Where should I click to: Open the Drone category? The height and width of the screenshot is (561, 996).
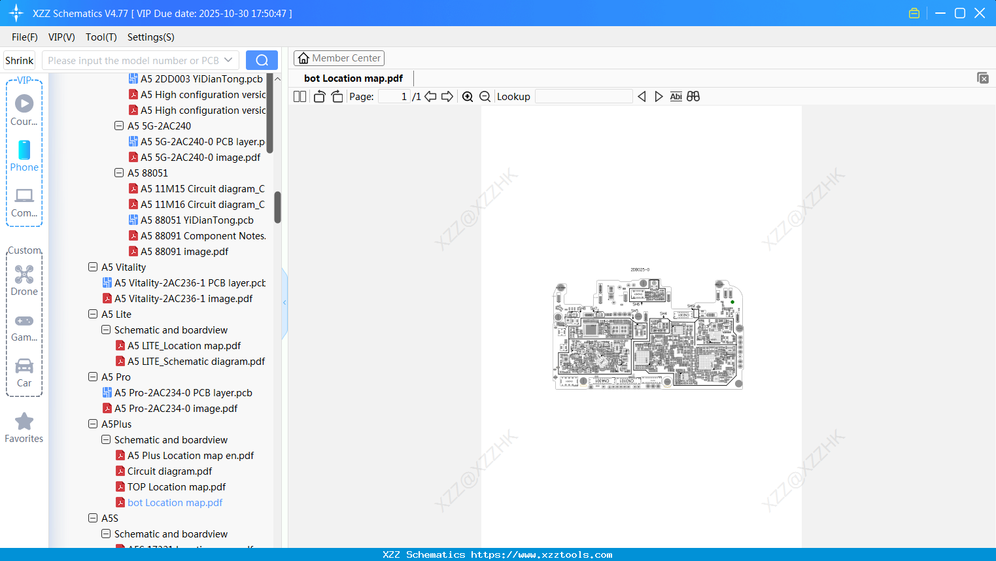pos(24,280)
